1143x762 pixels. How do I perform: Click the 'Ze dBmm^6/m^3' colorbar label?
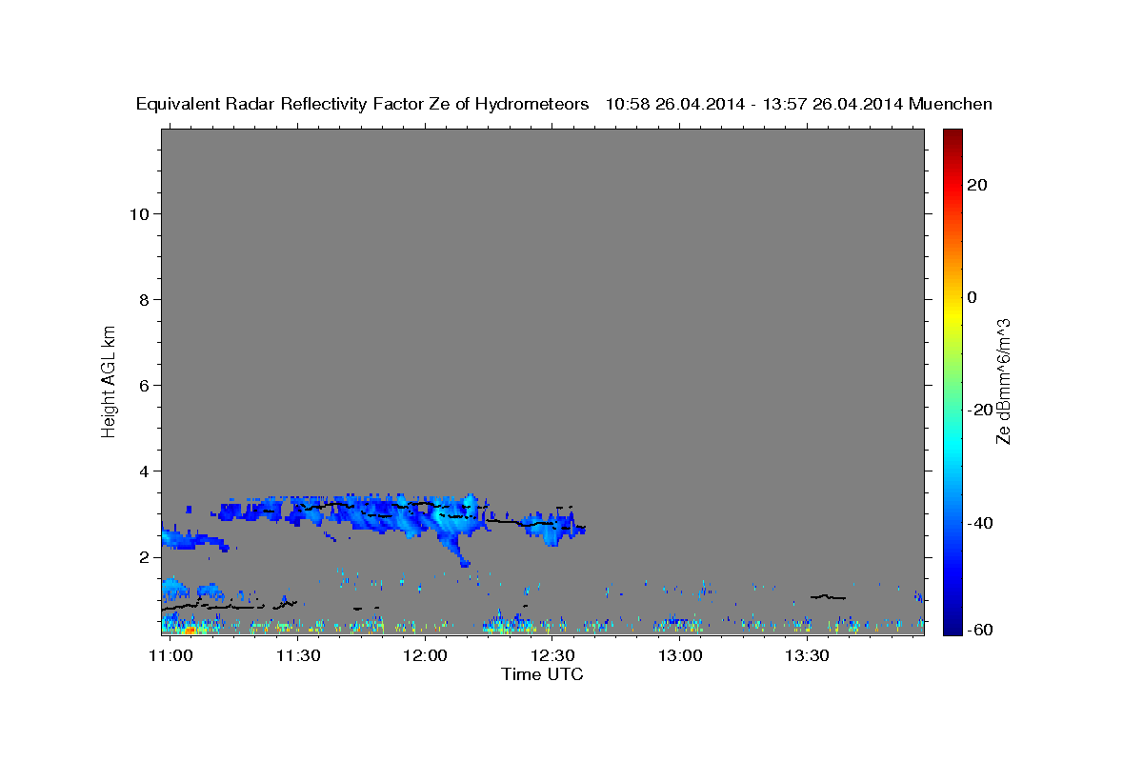pos(1003,381)
